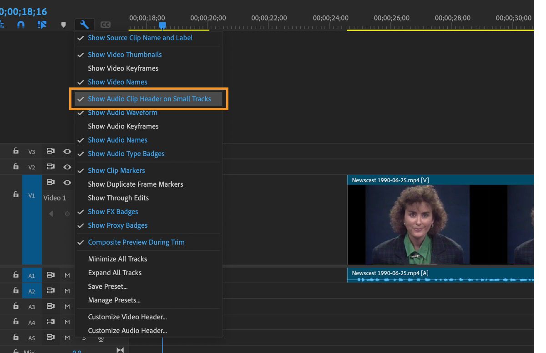Mute the A1 audio track
Image resolution: width=546 pixels, height=353 pixels.
(67, 276)
